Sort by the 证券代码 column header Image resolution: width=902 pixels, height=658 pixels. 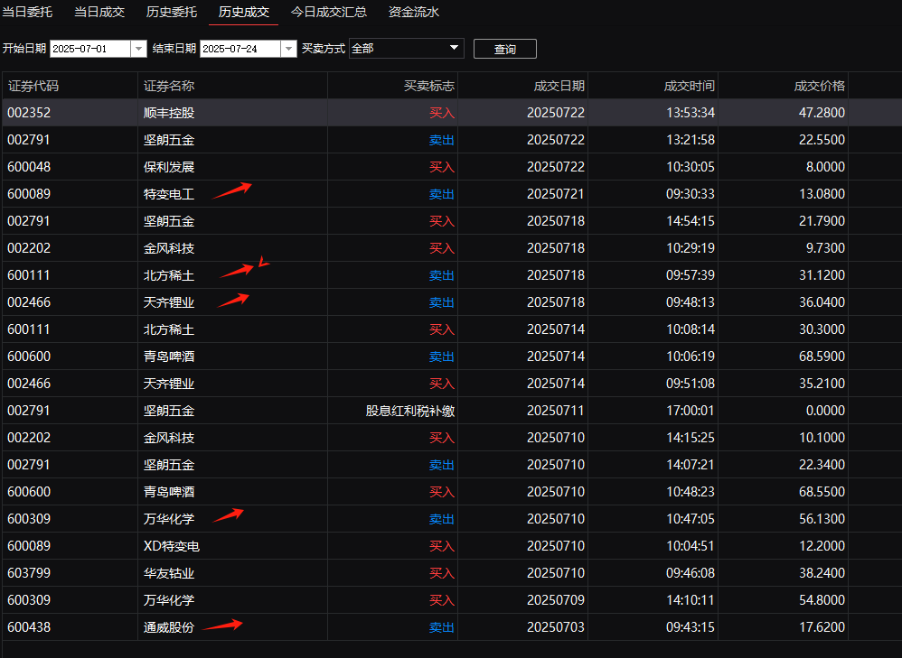tap(70, 87)
